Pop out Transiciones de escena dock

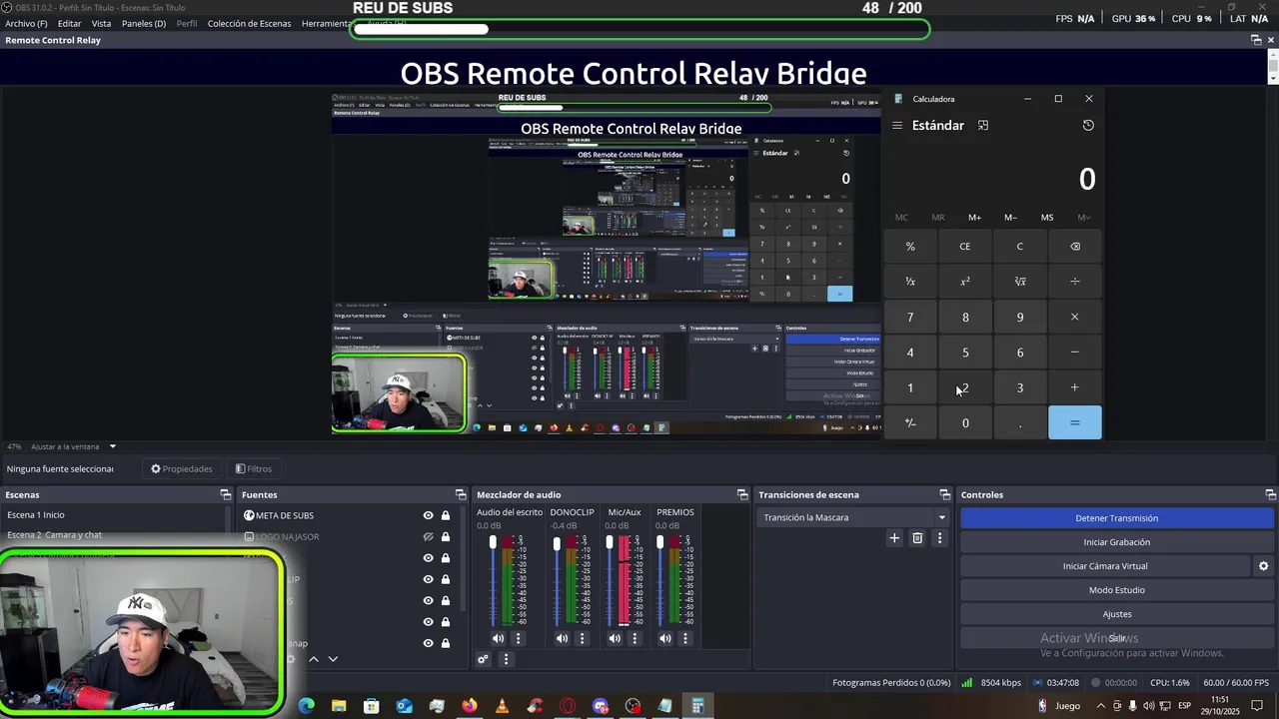tap(944, 495)
